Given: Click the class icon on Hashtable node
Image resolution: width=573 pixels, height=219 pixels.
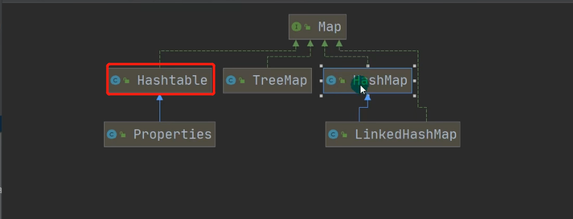Looking at the screenshot, I should [116, 80].
